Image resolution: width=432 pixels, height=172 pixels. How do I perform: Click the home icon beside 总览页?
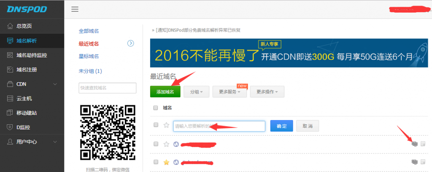[10, 26]
